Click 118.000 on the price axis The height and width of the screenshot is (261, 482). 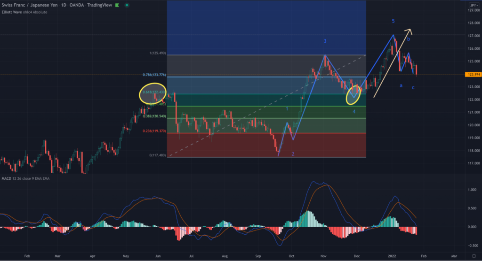coord(474,151)
